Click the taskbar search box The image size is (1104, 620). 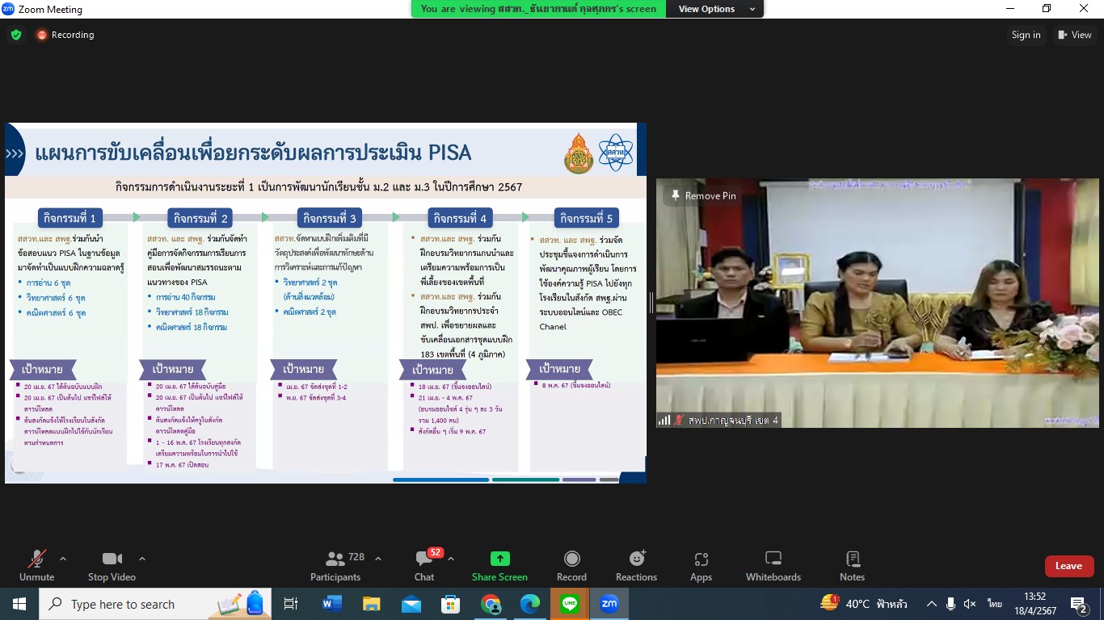point(154,604)
